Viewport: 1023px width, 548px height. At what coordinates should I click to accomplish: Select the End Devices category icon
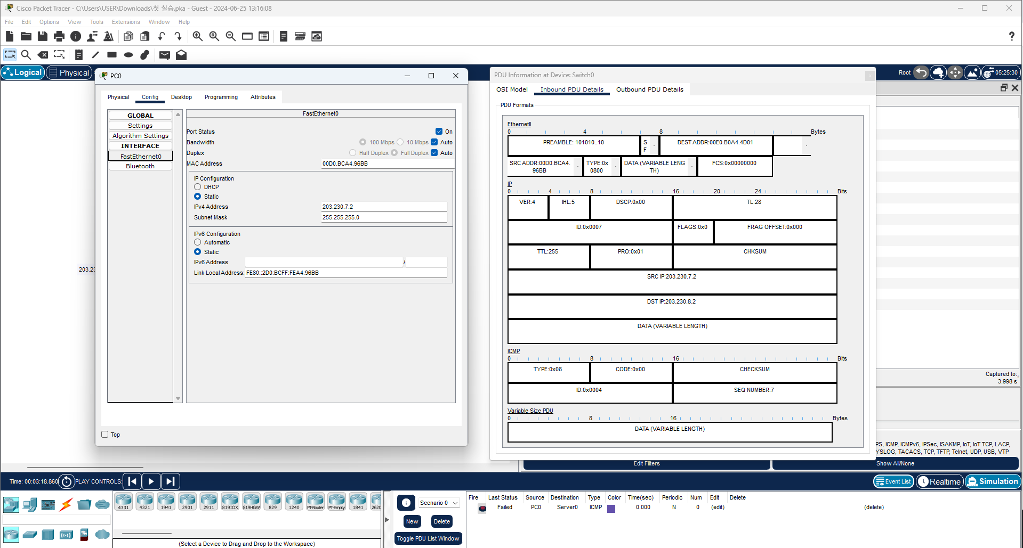[x=30, y=504]
